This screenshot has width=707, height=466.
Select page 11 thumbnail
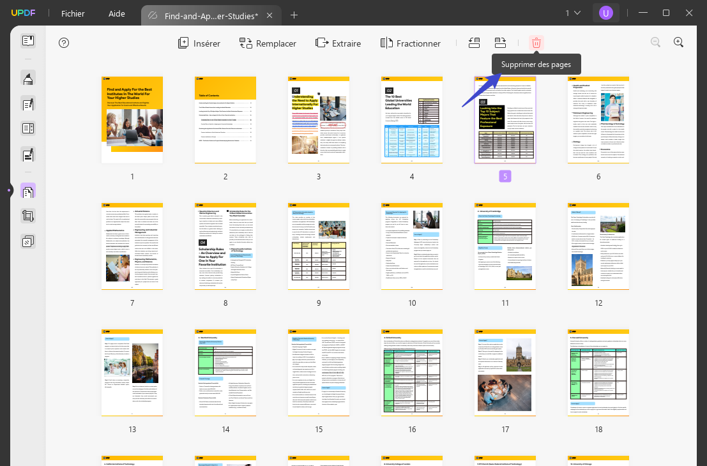click(505, 246)
